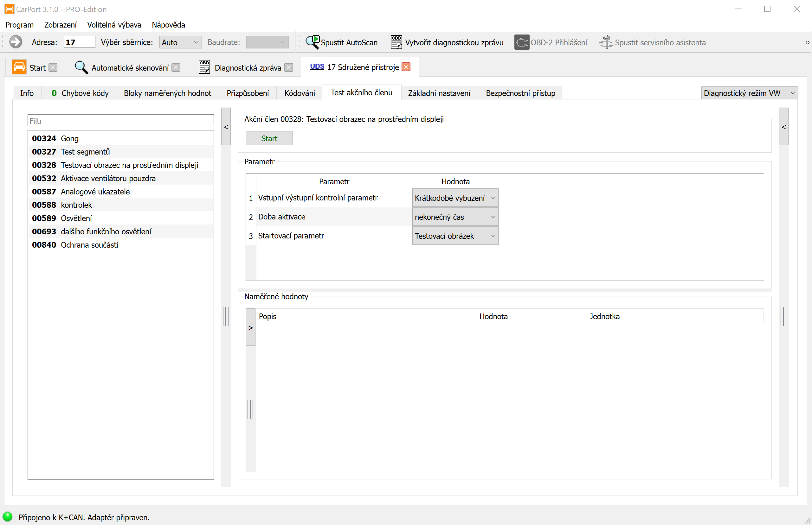The width and height of the screenshot is (812, 525).
Task: Collapse the right side panel with arrow
Action: pyautogui.click(x=784, y=127)
